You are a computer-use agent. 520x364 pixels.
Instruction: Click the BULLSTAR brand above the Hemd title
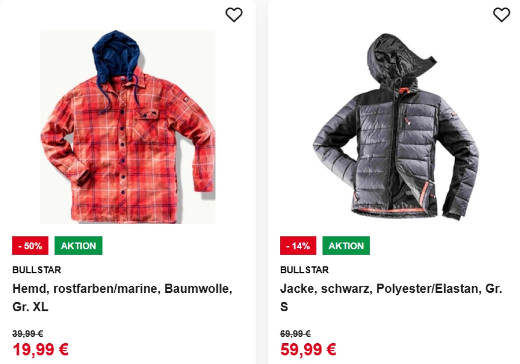(37, 270)
